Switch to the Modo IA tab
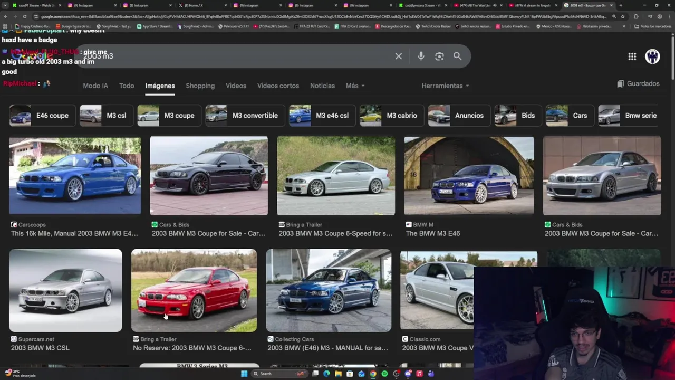Screen dimensions: 675x380 [x=95, y=85]
